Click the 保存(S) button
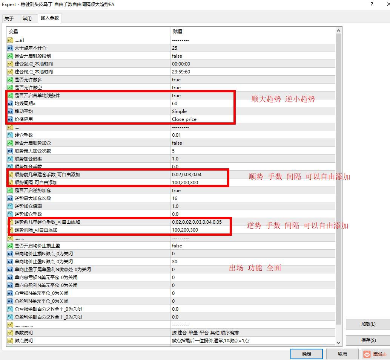390x360 pixels. (368, 340)
